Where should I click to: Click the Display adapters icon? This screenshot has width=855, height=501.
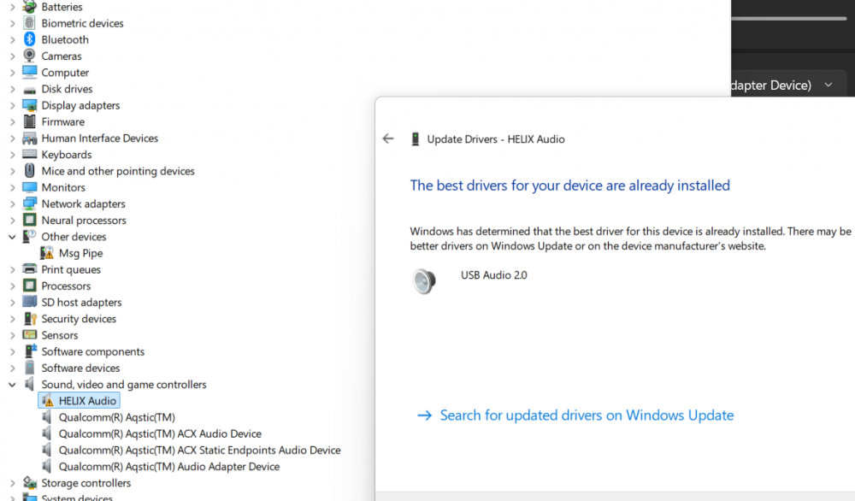click(x=30, y=105)
